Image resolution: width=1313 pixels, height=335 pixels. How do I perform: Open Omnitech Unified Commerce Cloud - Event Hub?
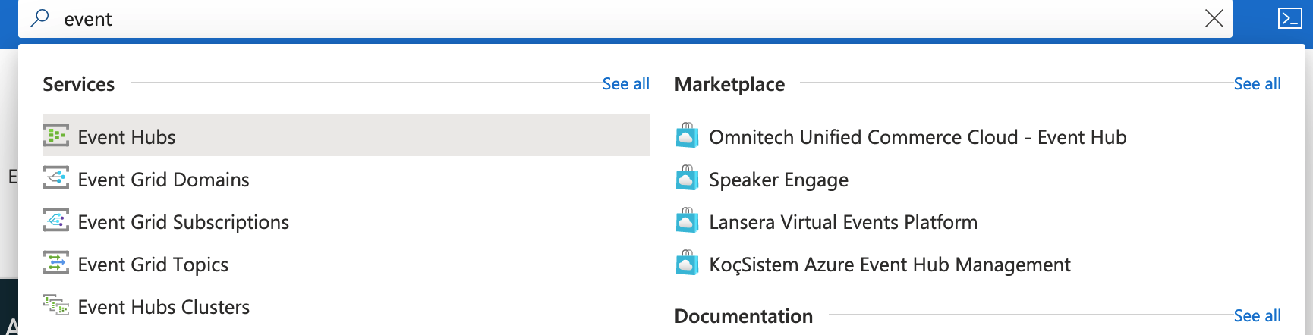pos(918,137)
